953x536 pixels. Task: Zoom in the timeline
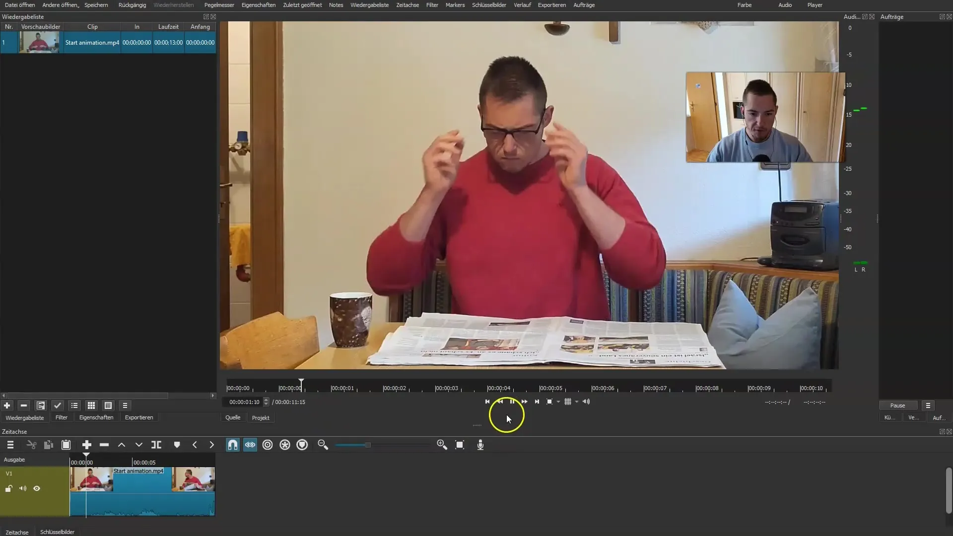coord(442,445)
